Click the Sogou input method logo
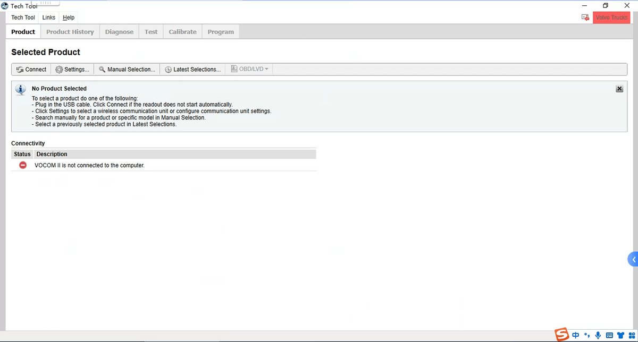The image size is (638, 342). tap(562, 335)
